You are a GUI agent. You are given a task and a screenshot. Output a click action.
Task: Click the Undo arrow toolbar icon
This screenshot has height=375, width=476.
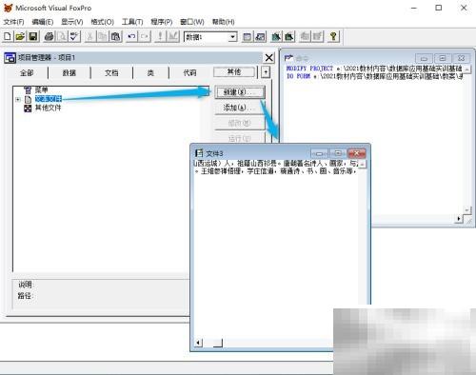click(131, 36)
